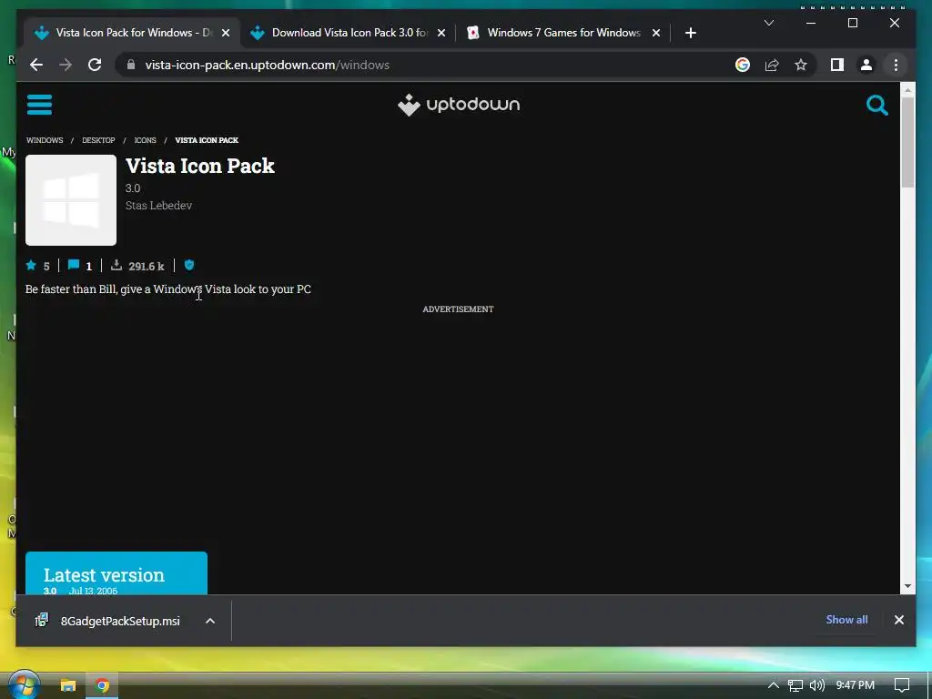
Task: View site information via the lock icon
Action: (131, 65)
